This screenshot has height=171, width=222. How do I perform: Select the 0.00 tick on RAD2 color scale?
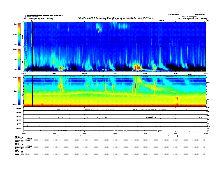pos(16,45)
